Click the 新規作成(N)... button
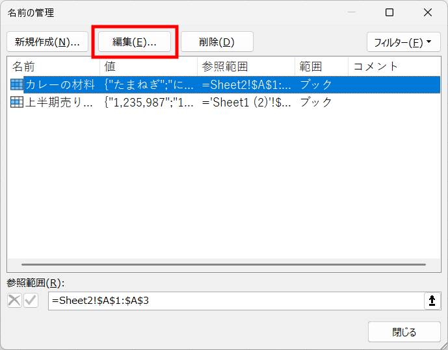Viewport: 448px width, 350px height. (47, 42)
